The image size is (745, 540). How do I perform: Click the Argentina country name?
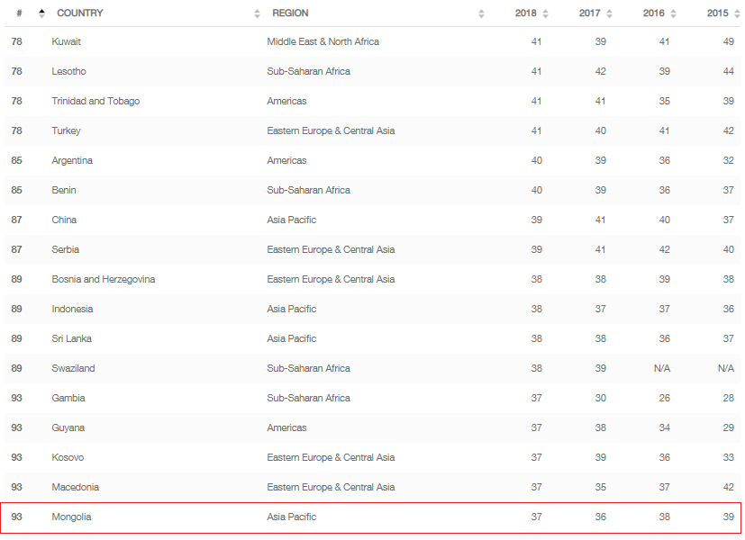(72, 160)
